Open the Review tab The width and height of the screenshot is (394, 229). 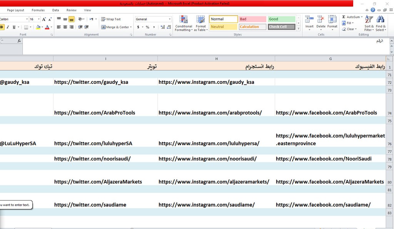(71, 10)
